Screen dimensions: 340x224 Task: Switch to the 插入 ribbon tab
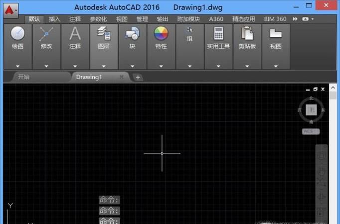click(x=54, y=19)
